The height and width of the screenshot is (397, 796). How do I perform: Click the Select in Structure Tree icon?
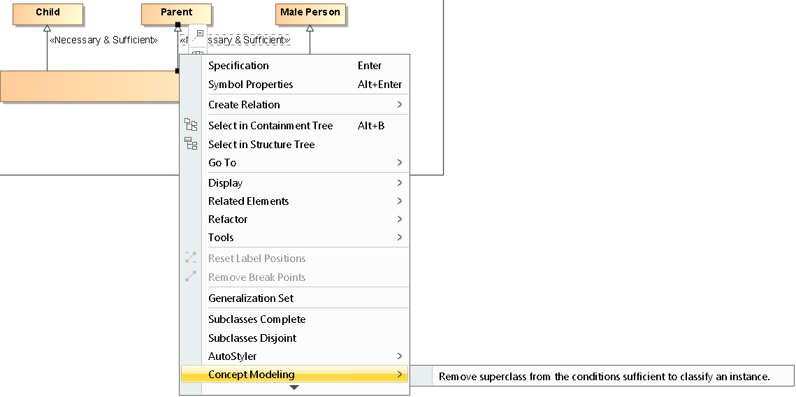point(191,144)
